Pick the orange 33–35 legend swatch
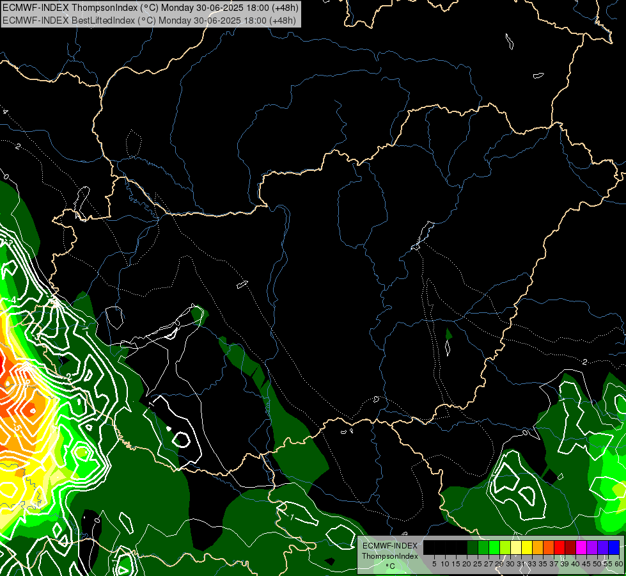The height and width of the screenshot is (576, 626). tap(538, 547)
